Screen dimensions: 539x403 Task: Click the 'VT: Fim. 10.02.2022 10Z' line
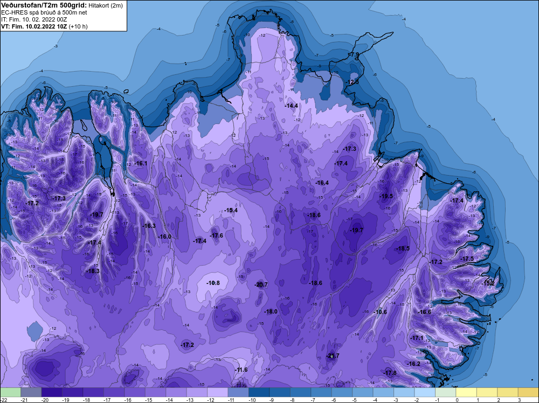tap(34, 26)
